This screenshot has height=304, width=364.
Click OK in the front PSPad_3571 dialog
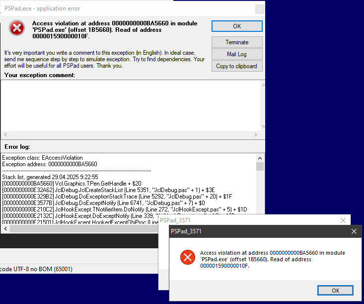click(x=335, y=290)
